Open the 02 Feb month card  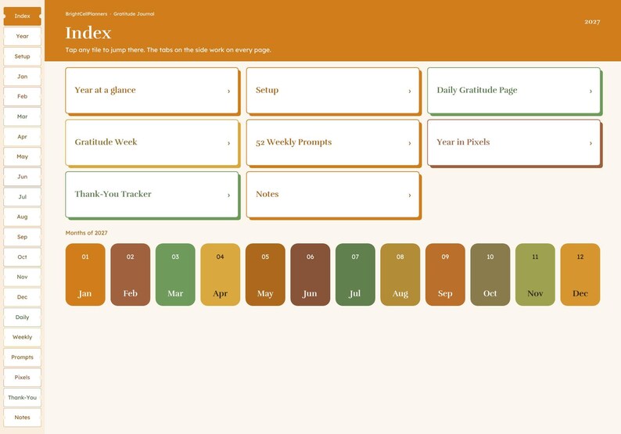click(131, 274)
